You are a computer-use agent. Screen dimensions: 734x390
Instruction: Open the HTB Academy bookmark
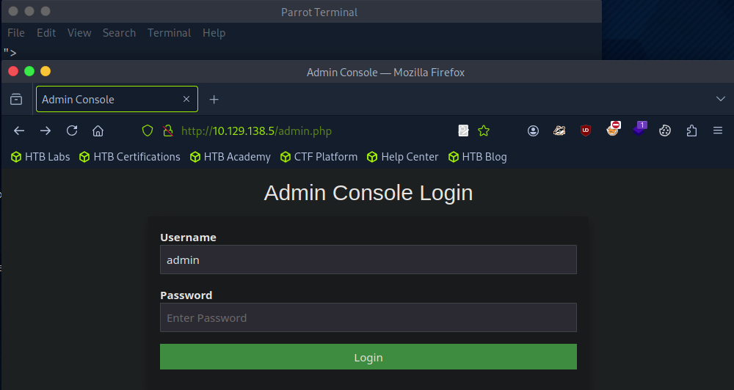point(230,157)
